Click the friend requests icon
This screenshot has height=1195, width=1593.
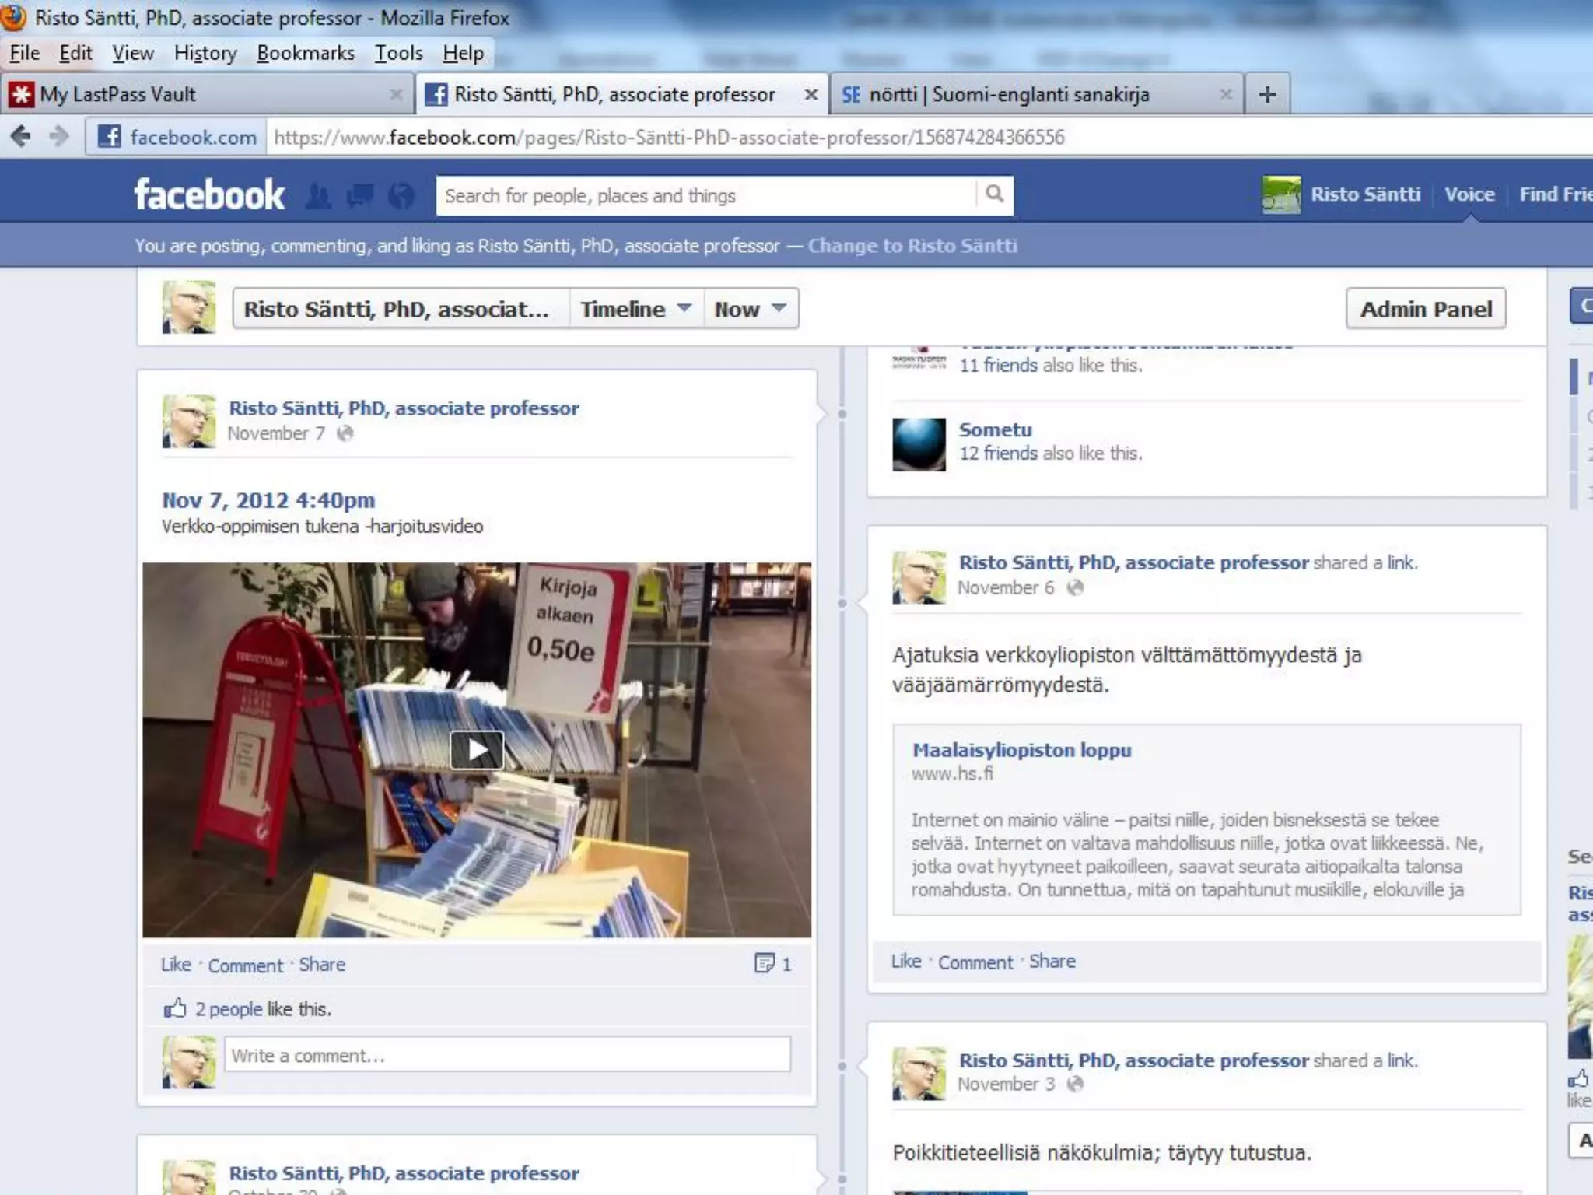(317, 195)
